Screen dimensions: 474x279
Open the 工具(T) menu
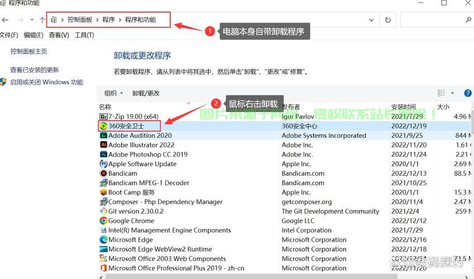(x=84, y=35)
